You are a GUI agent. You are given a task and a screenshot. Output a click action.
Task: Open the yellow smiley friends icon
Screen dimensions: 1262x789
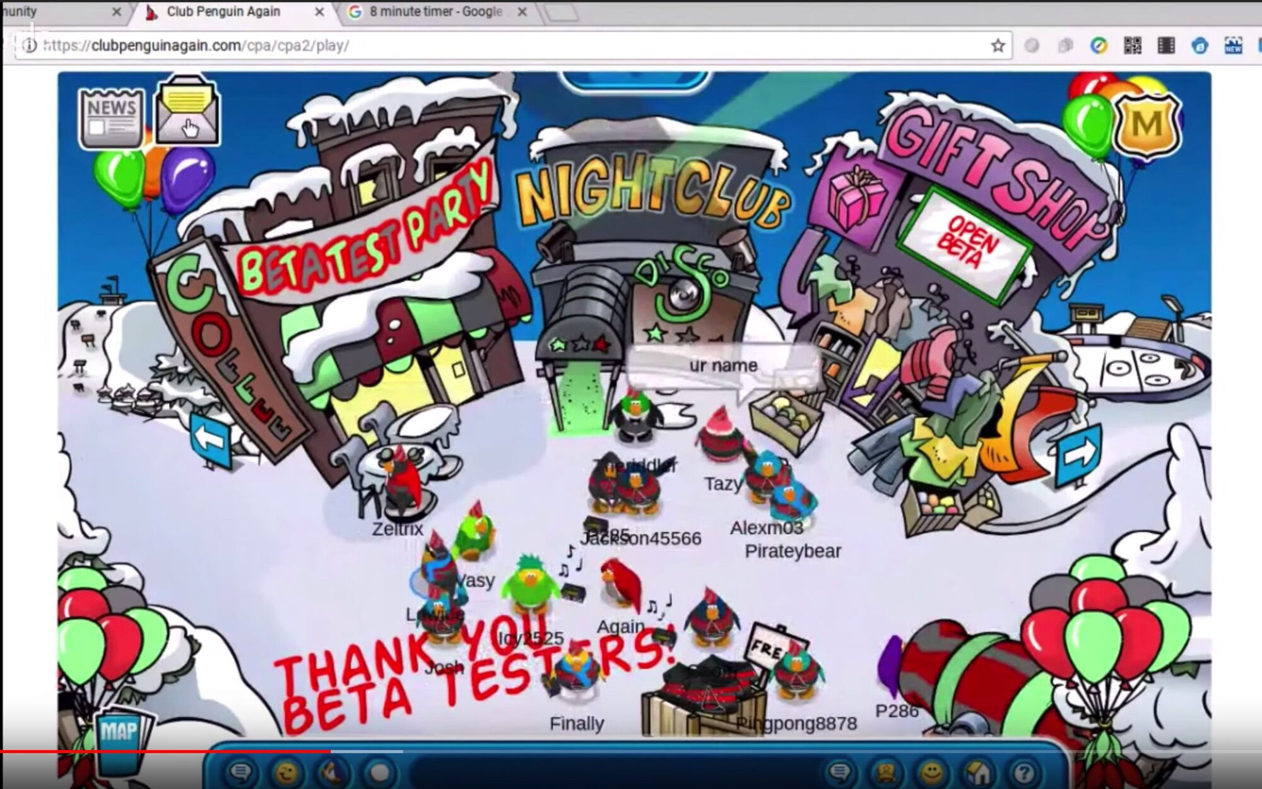[x=931, y=772]
